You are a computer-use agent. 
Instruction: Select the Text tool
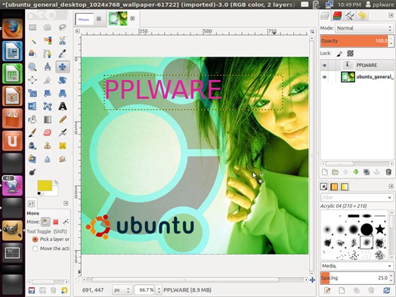pyautogui.click(x=63, y=107)
